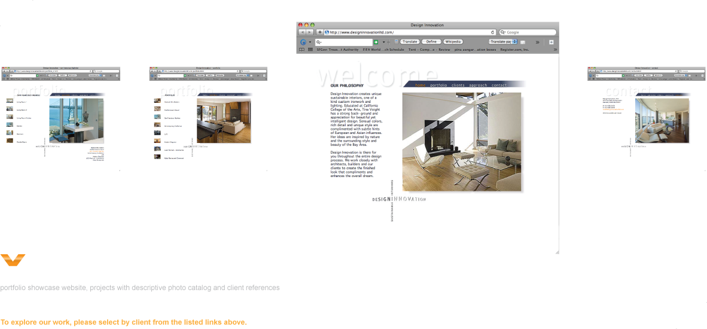The width and height of the screenshot is (707, 329).
Task: Open the Register.com, Inc. bookmark
Action: coord(514,50)
